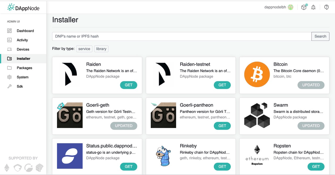Click the Swarm hexagon cubes logo

coord(257,115)
